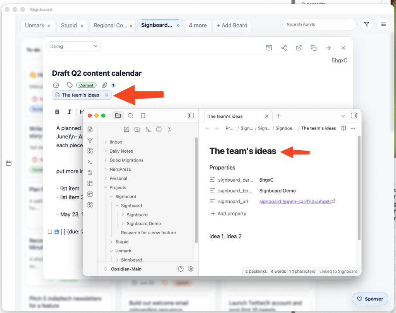The image size is (396, 313).
Task: Collapse all folders in Obsidian explorer
Action: click(x=169, y=129)
